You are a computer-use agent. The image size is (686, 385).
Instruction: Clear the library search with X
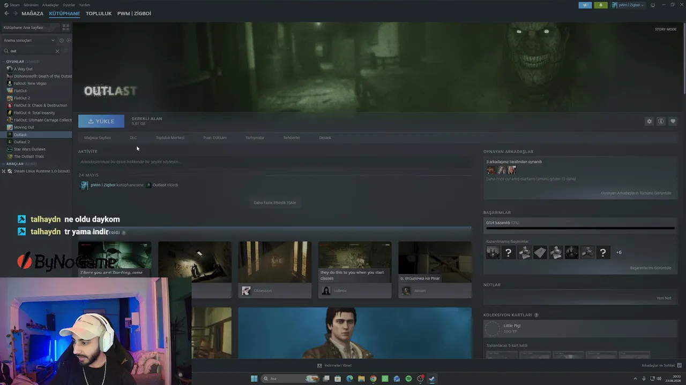pyautogui.click(x=57, y=51)
